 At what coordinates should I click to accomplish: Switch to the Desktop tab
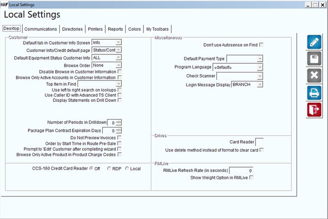coord(11,28)
